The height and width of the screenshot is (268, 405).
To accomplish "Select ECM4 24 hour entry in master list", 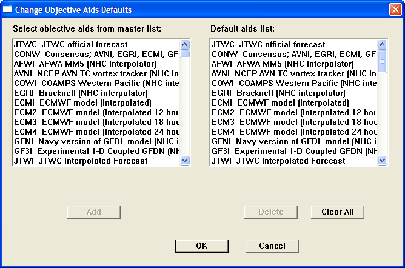I will pos(96,132).
